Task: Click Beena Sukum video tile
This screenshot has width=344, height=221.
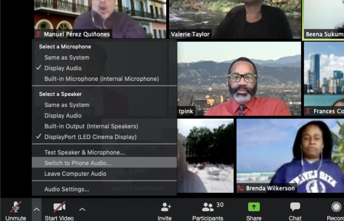Action: tap(324, 19)
